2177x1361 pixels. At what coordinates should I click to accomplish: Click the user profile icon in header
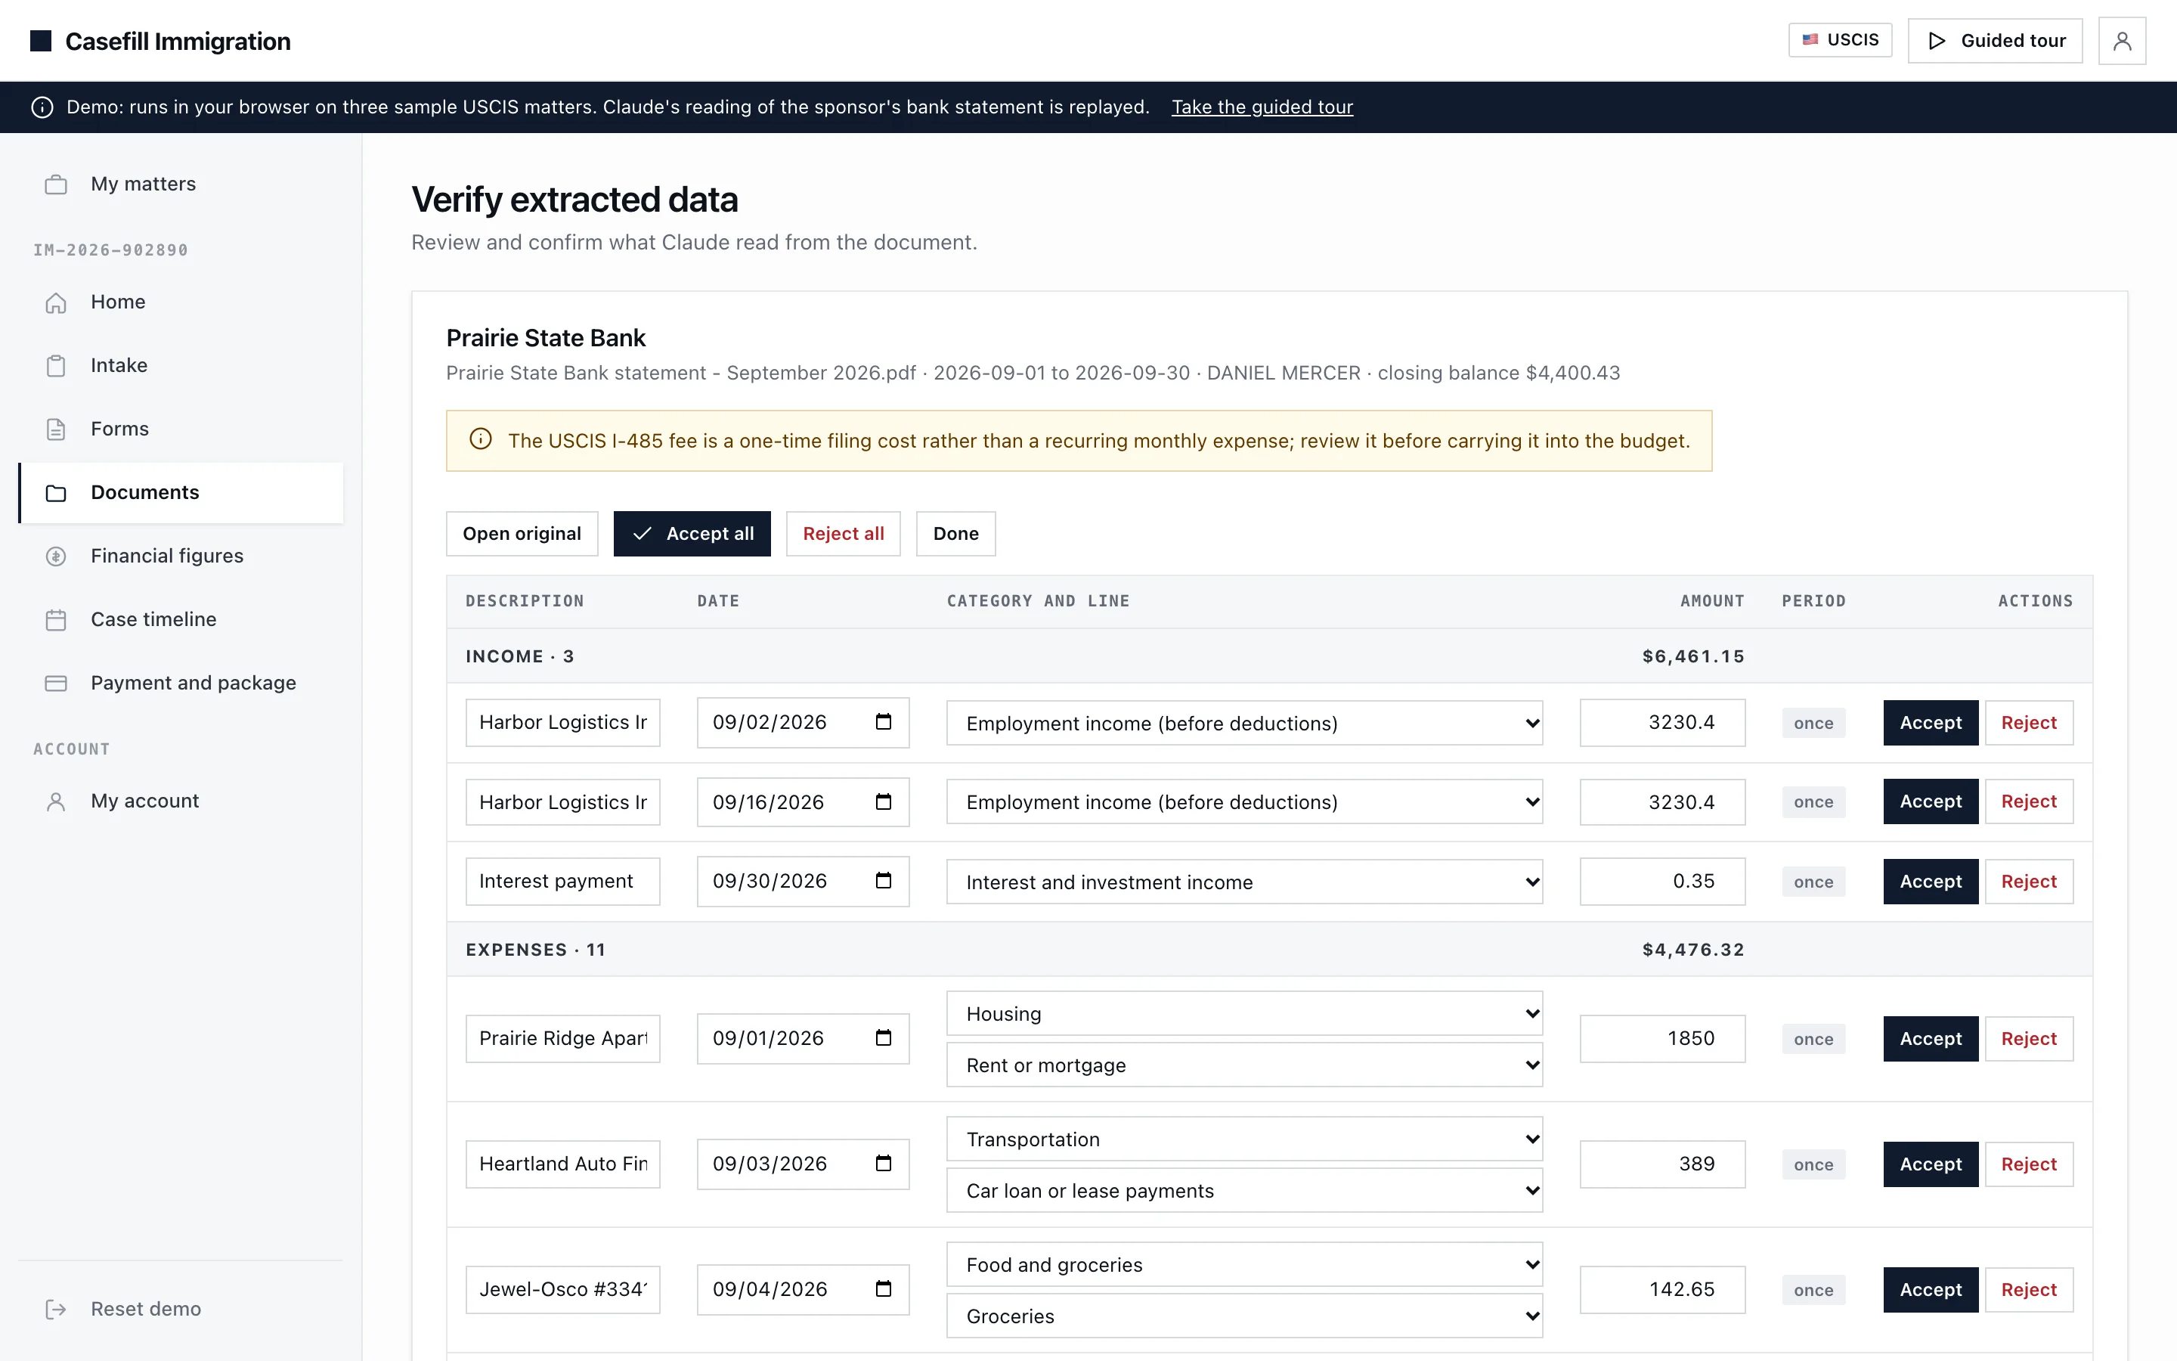2121,41
